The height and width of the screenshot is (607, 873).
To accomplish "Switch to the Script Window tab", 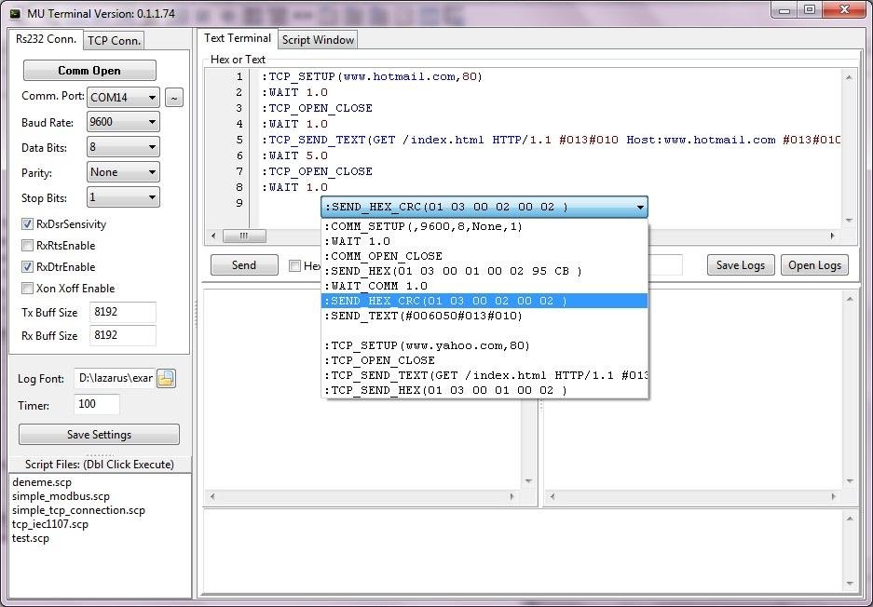I will pyautogui.click(x=318, y=40).
